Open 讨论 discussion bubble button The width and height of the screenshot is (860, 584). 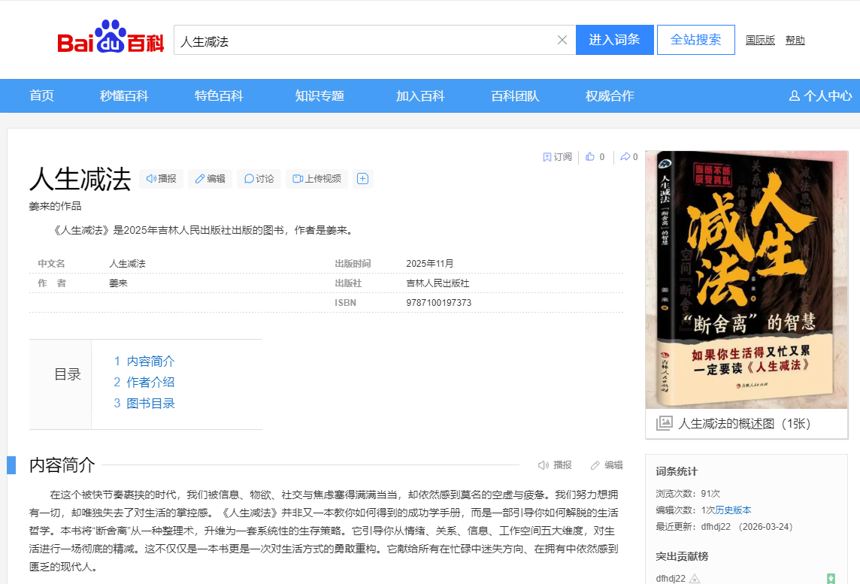[x=259, y=179]
